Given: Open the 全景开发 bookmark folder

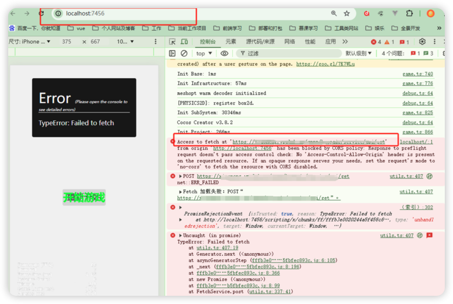Looking at the screenshot, I should pyautogui.click(x=406, y=28).
